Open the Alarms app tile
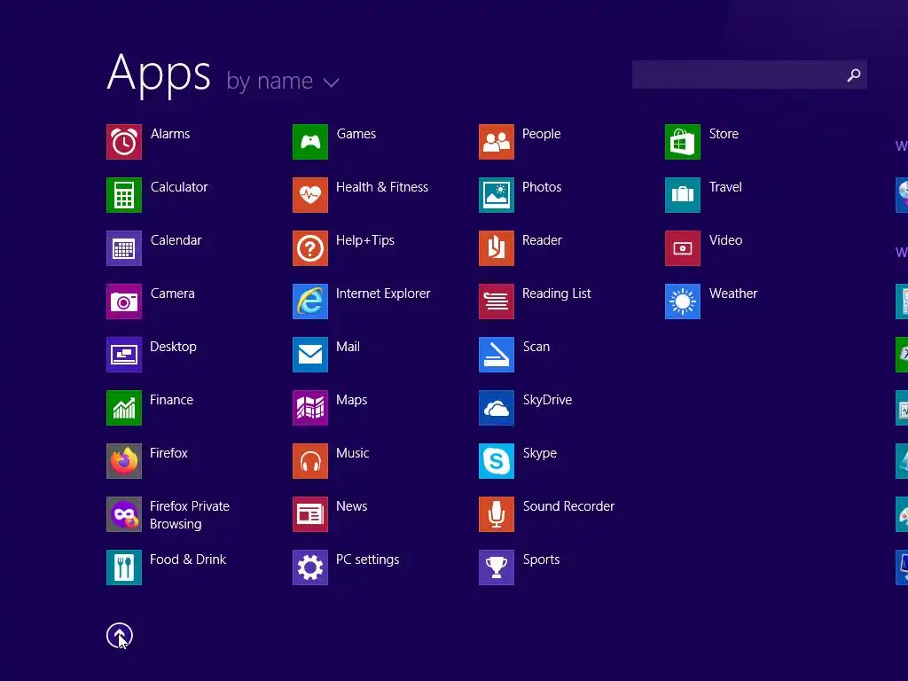This screenshot has height=681, width=908. coord(124,142)
